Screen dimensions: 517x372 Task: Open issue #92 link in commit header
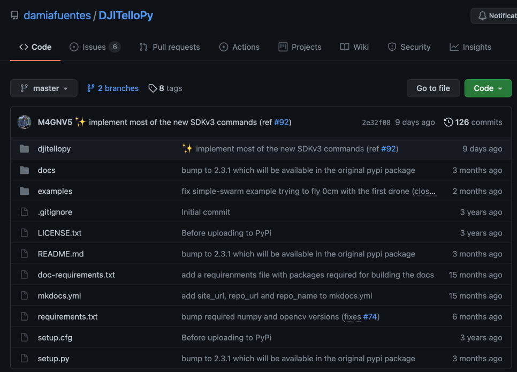(282, 123)
